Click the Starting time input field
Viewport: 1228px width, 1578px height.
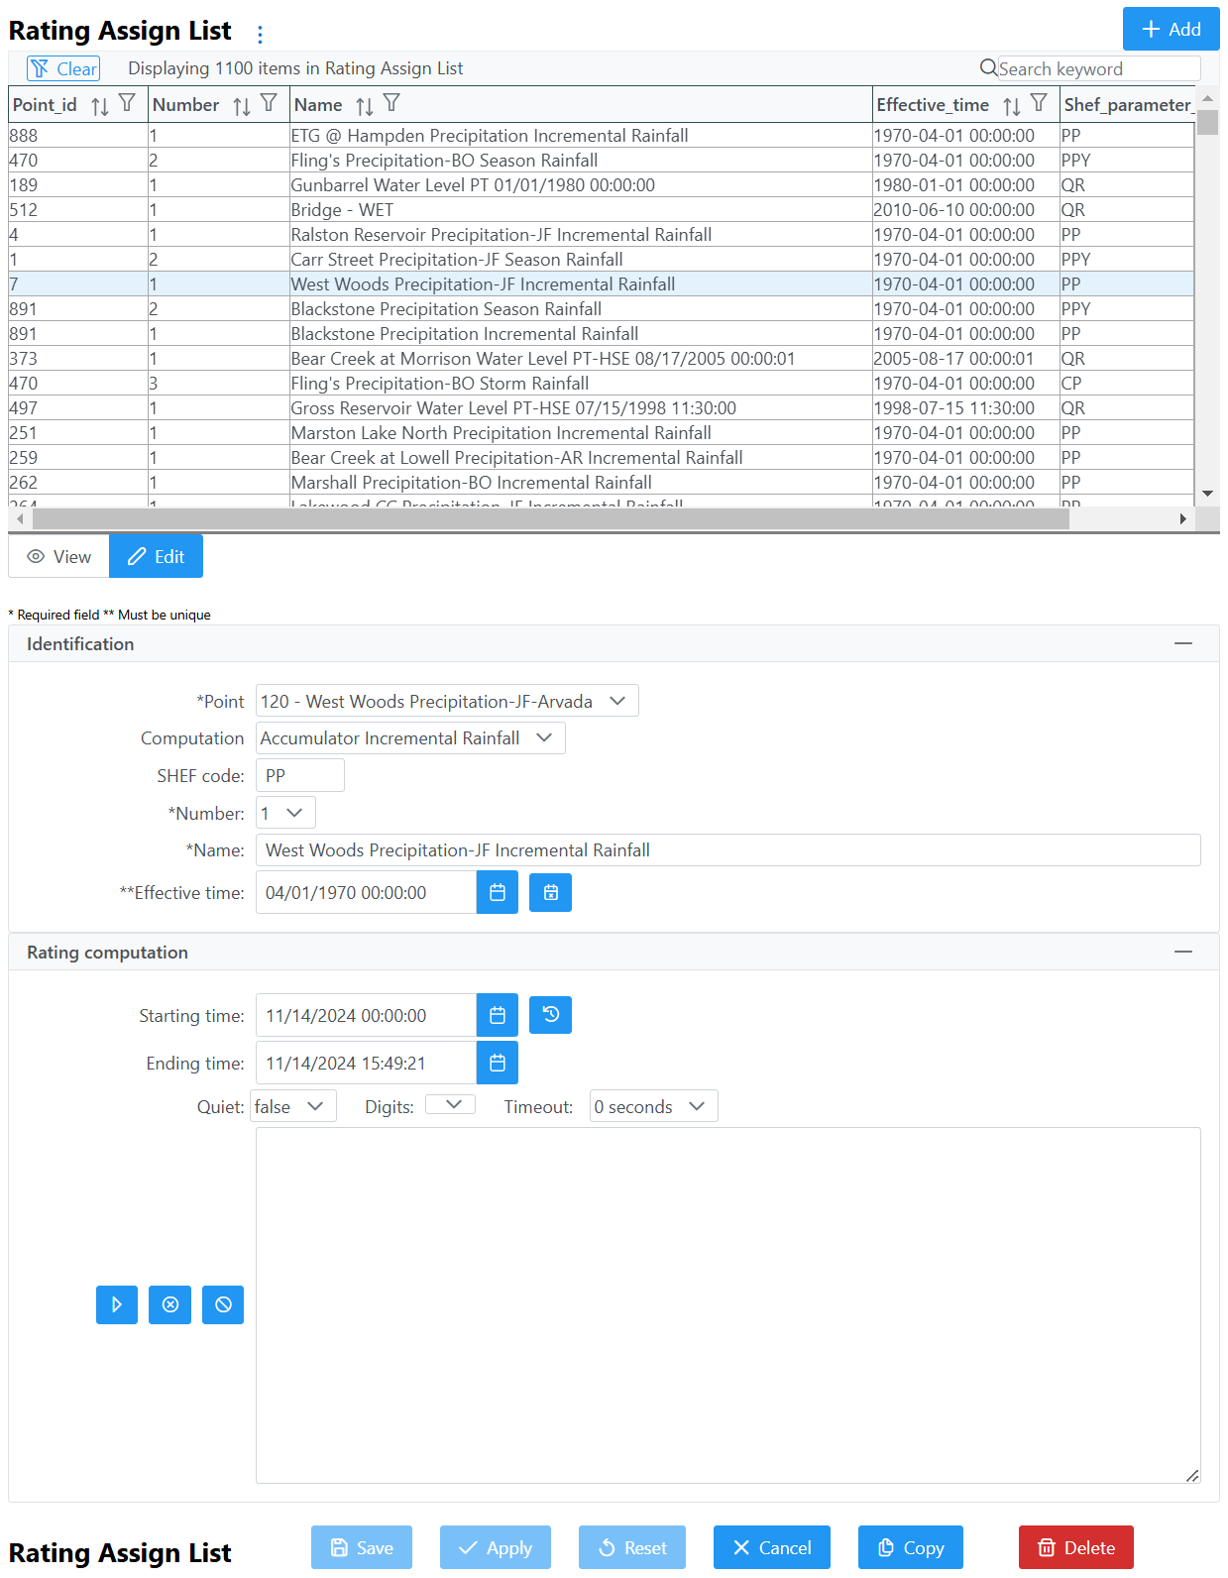coord(367,1015)
